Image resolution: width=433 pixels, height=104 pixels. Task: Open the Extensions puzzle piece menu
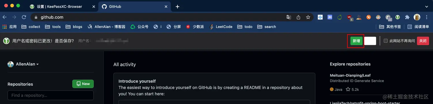(407, 17)
